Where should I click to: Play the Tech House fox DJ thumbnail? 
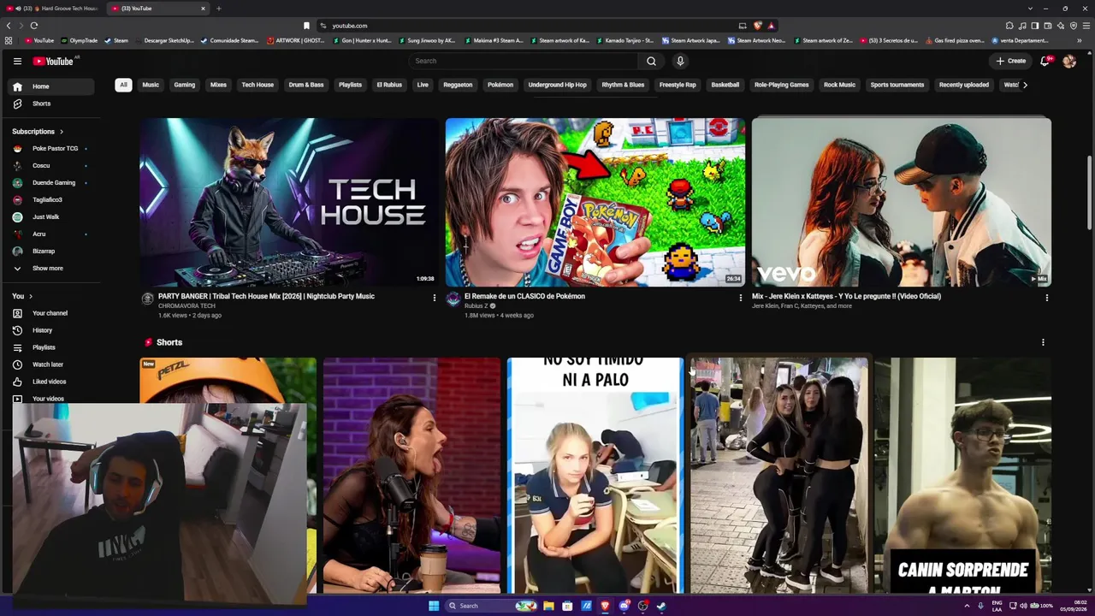(x=289, y=202)
